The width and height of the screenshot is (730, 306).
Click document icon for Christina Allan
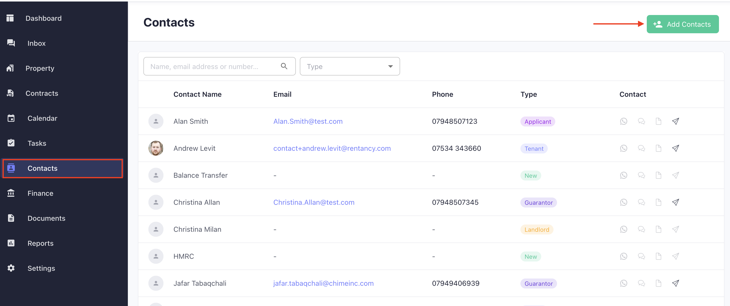click(x=658, y=202)
